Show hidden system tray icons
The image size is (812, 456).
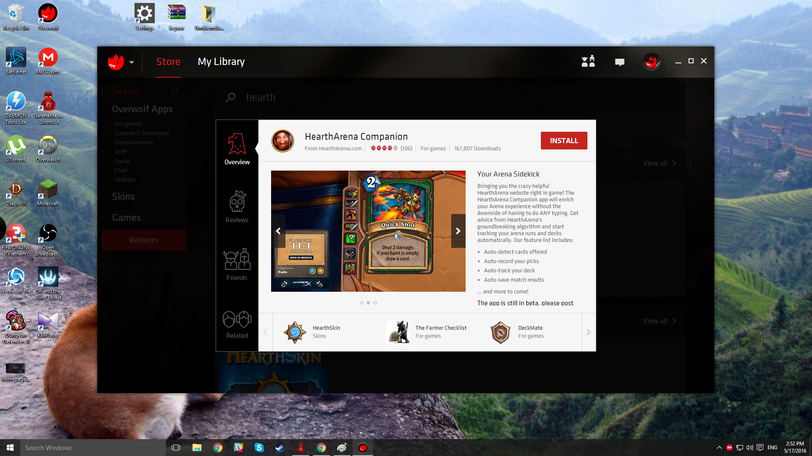tap(719, 448)
